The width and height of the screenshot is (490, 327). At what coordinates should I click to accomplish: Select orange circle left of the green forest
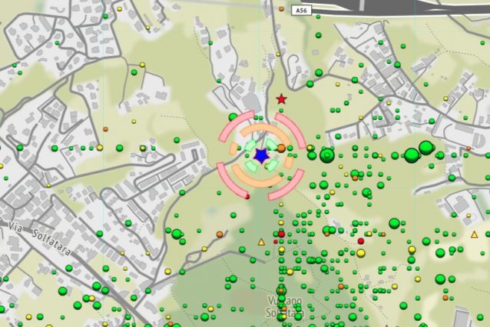point(220,234)
